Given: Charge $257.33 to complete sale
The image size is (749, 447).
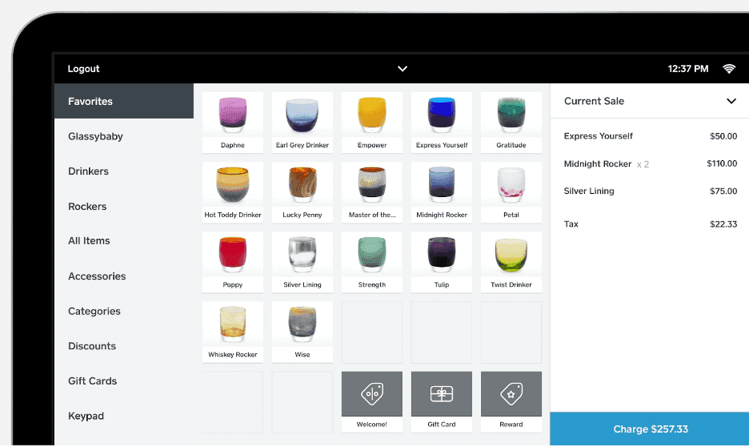Looking at the screenshot, I should pos(650,429).
